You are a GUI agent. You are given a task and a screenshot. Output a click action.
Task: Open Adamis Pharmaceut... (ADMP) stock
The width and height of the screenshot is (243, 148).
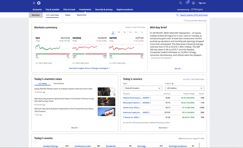pyautogui.click(x=137, y=98)
